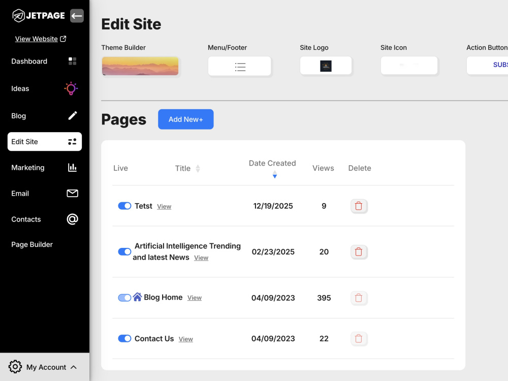Viewport: 508px width, 381px height.
Task: Toggle Live switch for Contact Us
Action: 124,338
